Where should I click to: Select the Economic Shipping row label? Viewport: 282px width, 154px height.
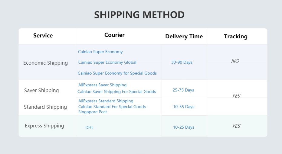[x=45, y=63]
